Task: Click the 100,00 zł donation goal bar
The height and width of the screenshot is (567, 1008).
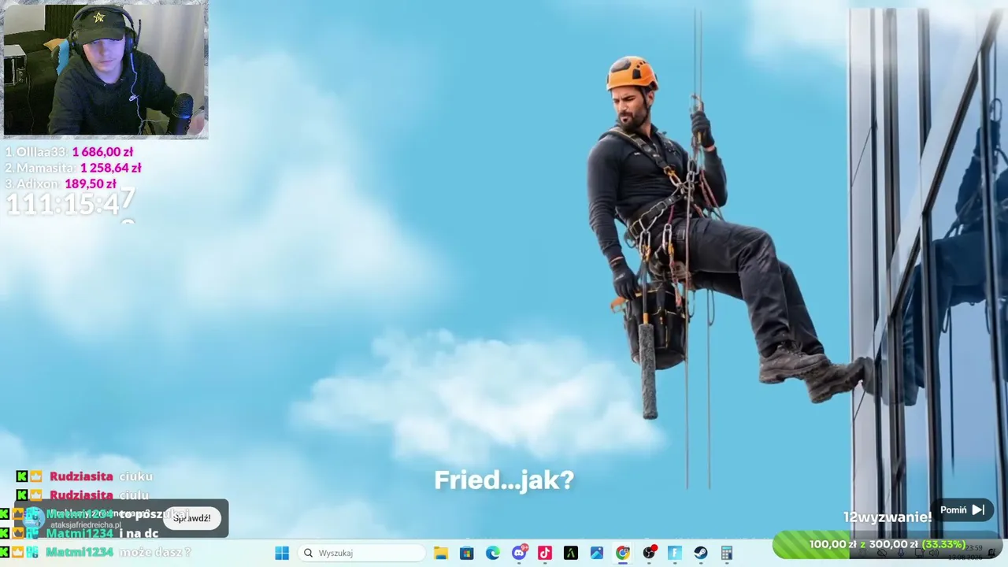Action: [888, 545]
